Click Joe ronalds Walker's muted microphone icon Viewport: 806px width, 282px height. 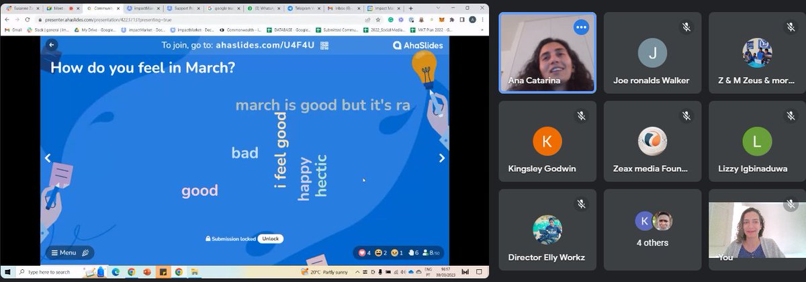(686, 28)
